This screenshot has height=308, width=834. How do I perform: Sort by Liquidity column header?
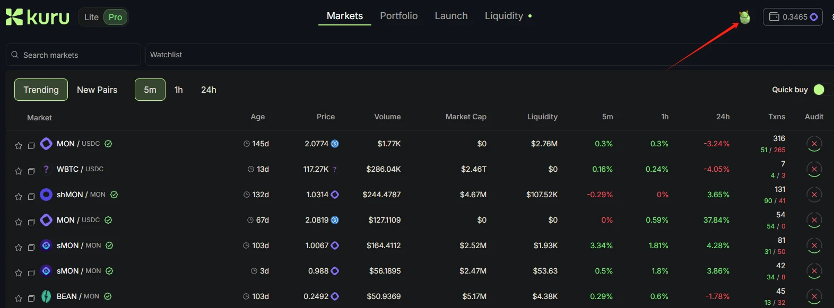[x=542, y=117]
